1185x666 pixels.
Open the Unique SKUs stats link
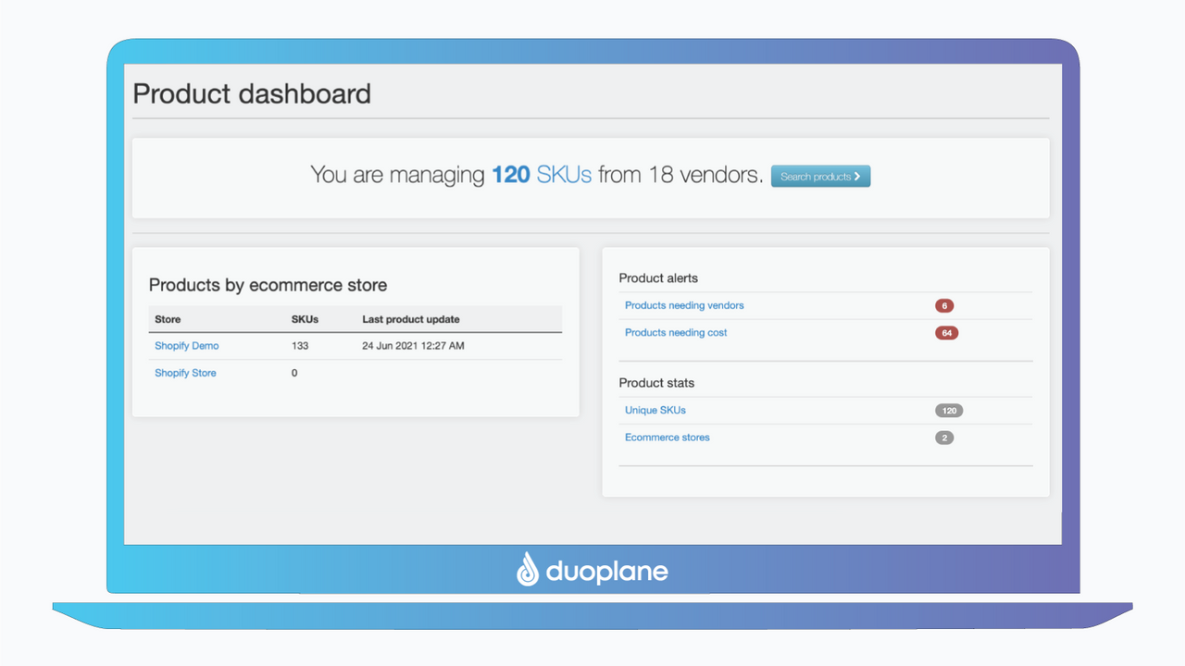[x=655, y=410]
